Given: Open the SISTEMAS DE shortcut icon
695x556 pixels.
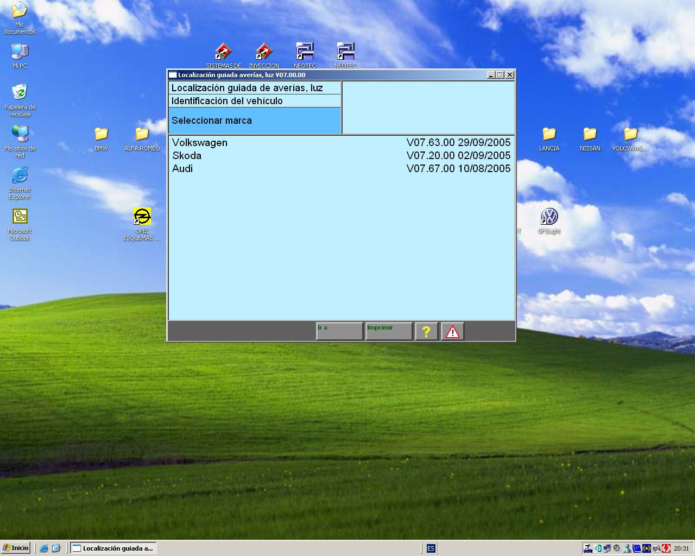Looking at the screenshot, I should [x=223, y=55].
